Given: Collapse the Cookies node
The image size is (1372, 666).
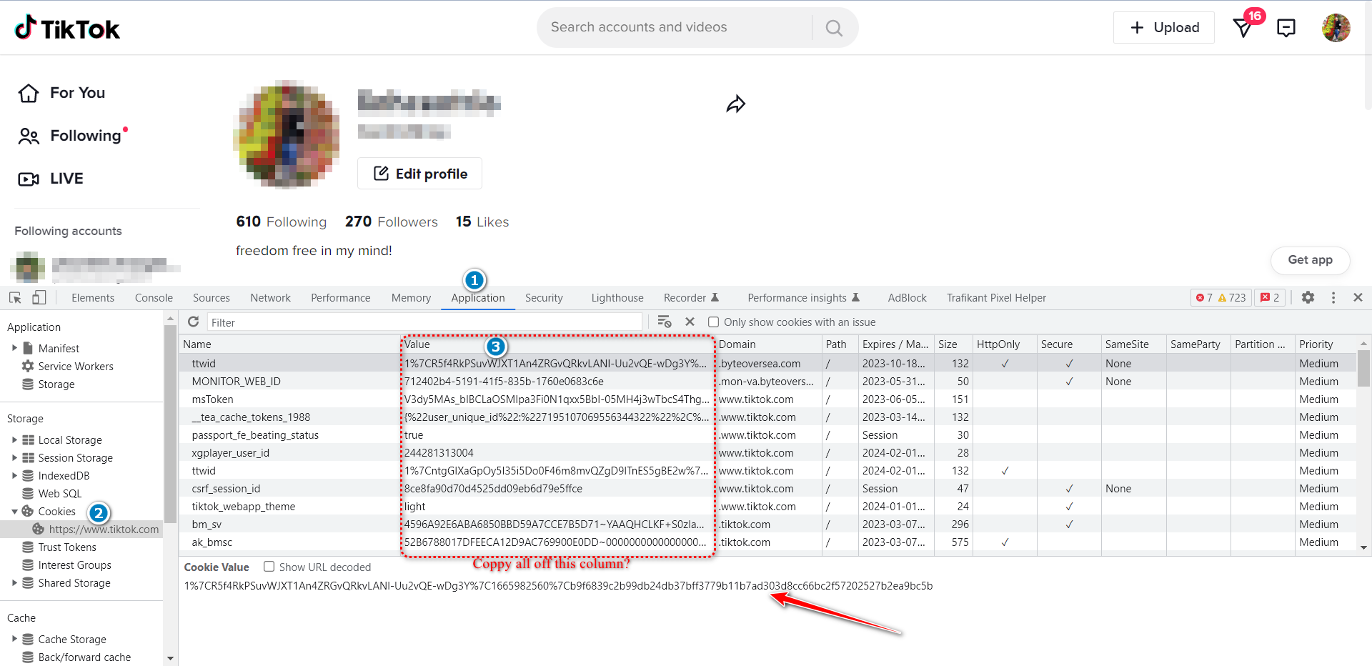Looking at the screenshot, I should pyautogui.click(x=14, y=512).
